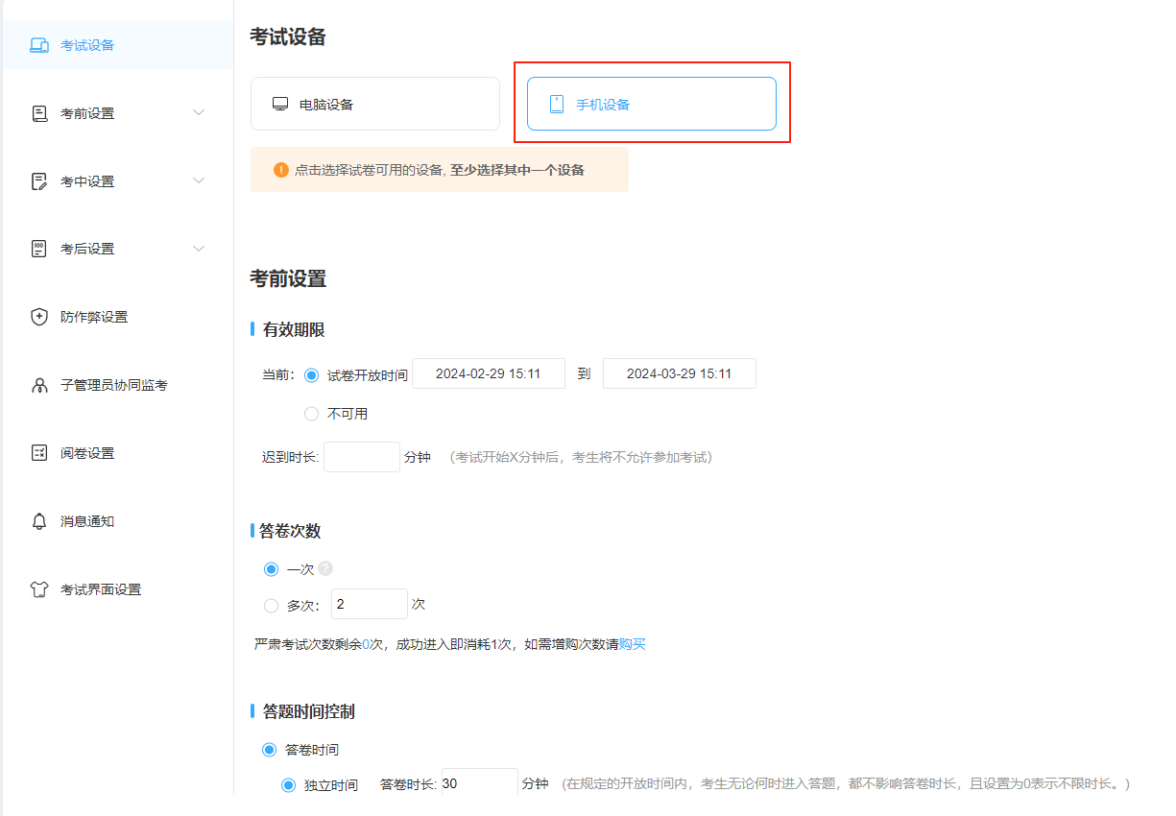1176x816 pixels.
Task: Open the 阅卷设置 menu item
Action: coord(117,453)
